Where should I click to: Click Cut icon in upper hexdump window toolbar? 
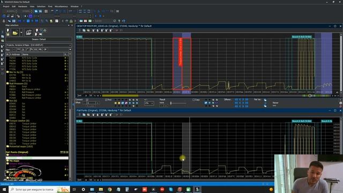coord(80,30)
